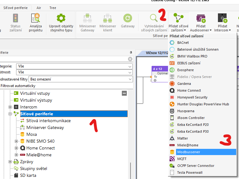Screen dimensions: 239x179
Task: Click Keba KeContact P20 icon
Action: point(172,125)
